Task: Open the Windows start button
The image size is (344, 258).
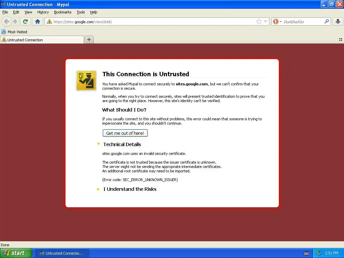Action: click(16, 253)
